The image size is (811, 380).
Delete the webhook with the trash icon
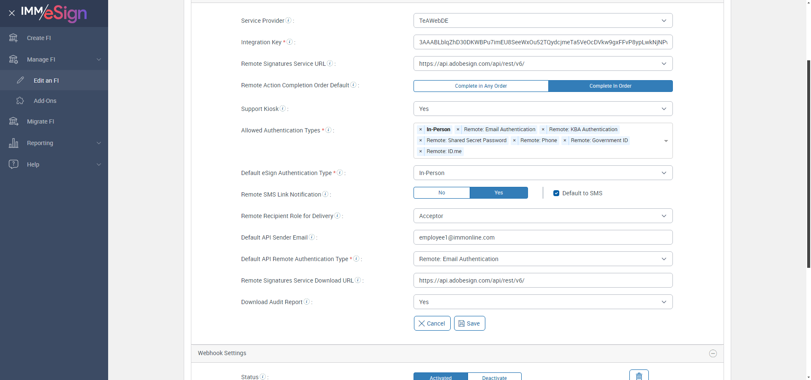coord(639,375)
